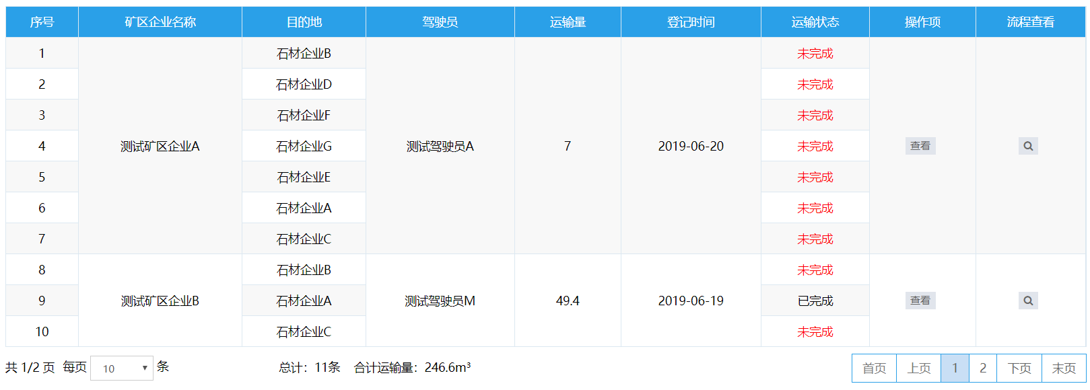This screenshot has height=390, width=1090.
Task: Select 10 from the page size combo box
Action: (122, 368)
